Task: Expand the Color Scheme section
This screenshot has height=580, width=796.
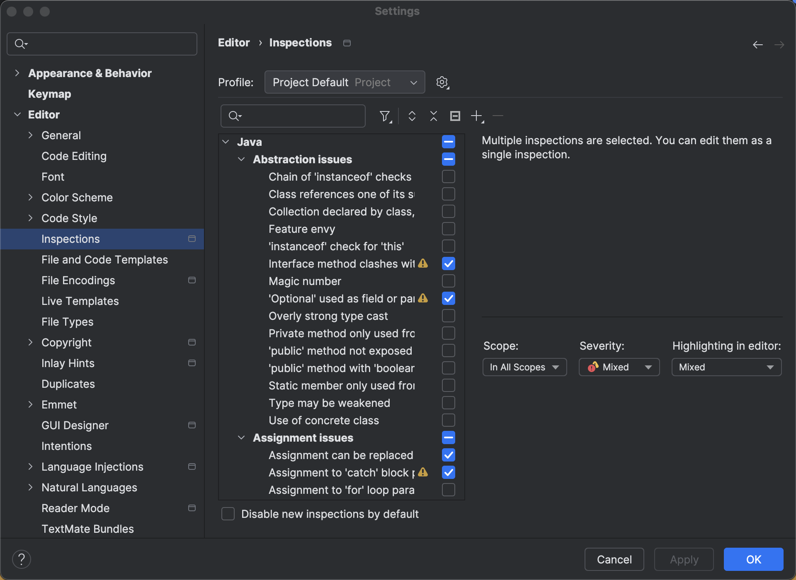Action: (31, 197)
